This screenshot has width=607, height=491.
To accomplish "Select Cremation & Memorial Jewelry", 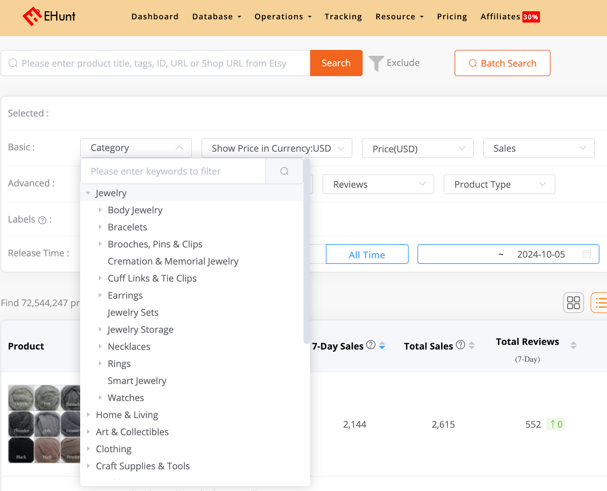I will [173, 261].
